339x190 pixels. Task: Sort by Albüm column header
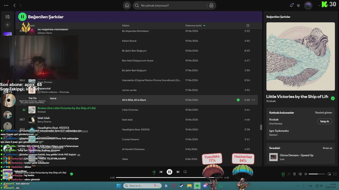point(126,26)
